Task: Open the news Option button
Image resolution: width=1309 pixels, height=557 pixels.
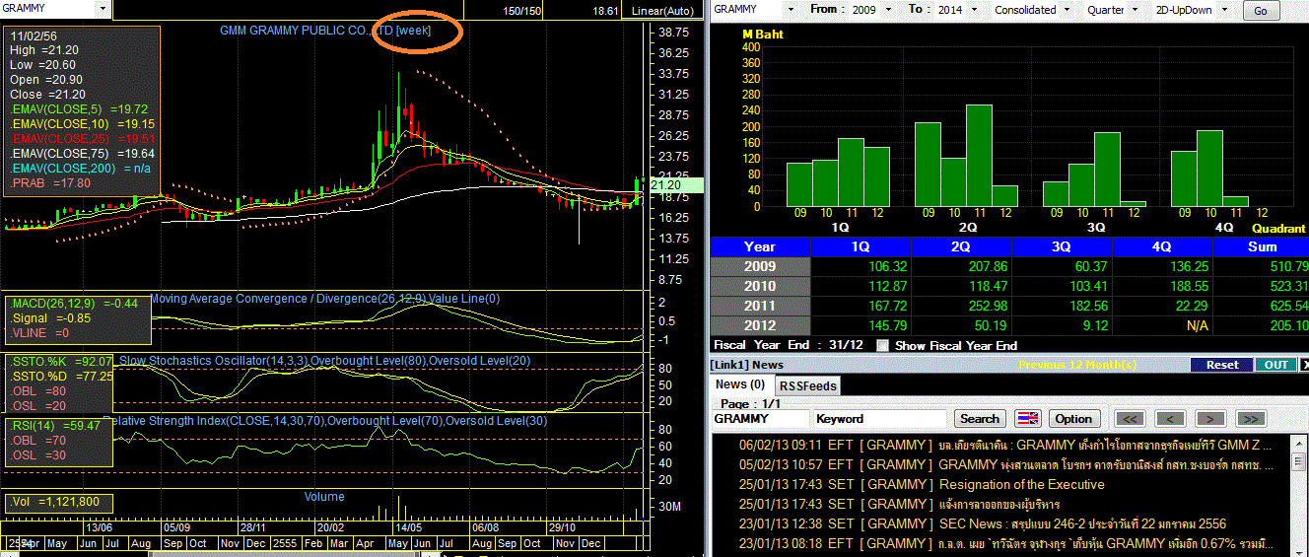Action: (1073, 418)
